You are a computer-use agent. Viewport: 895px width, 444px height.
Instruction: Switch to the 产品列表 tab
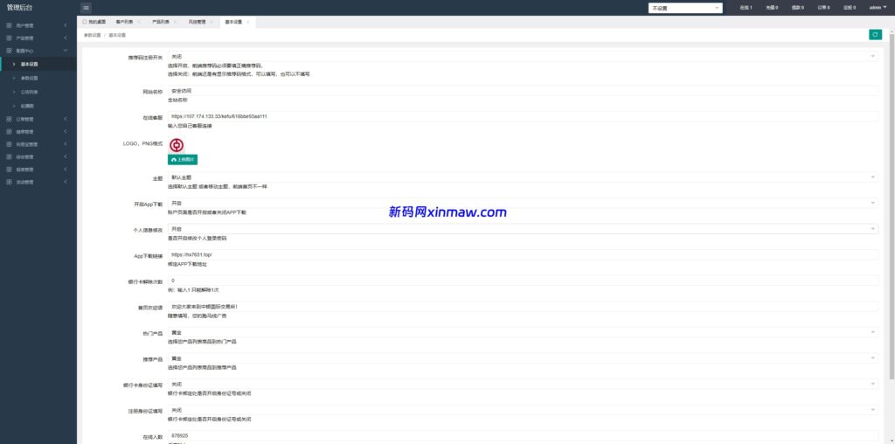161,21
